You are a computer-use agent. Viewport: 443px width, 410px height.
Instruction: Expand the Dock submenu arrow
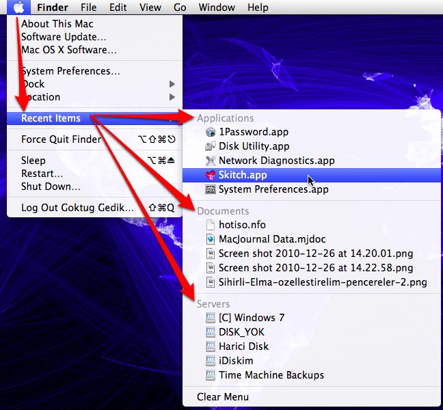point(172,84)
